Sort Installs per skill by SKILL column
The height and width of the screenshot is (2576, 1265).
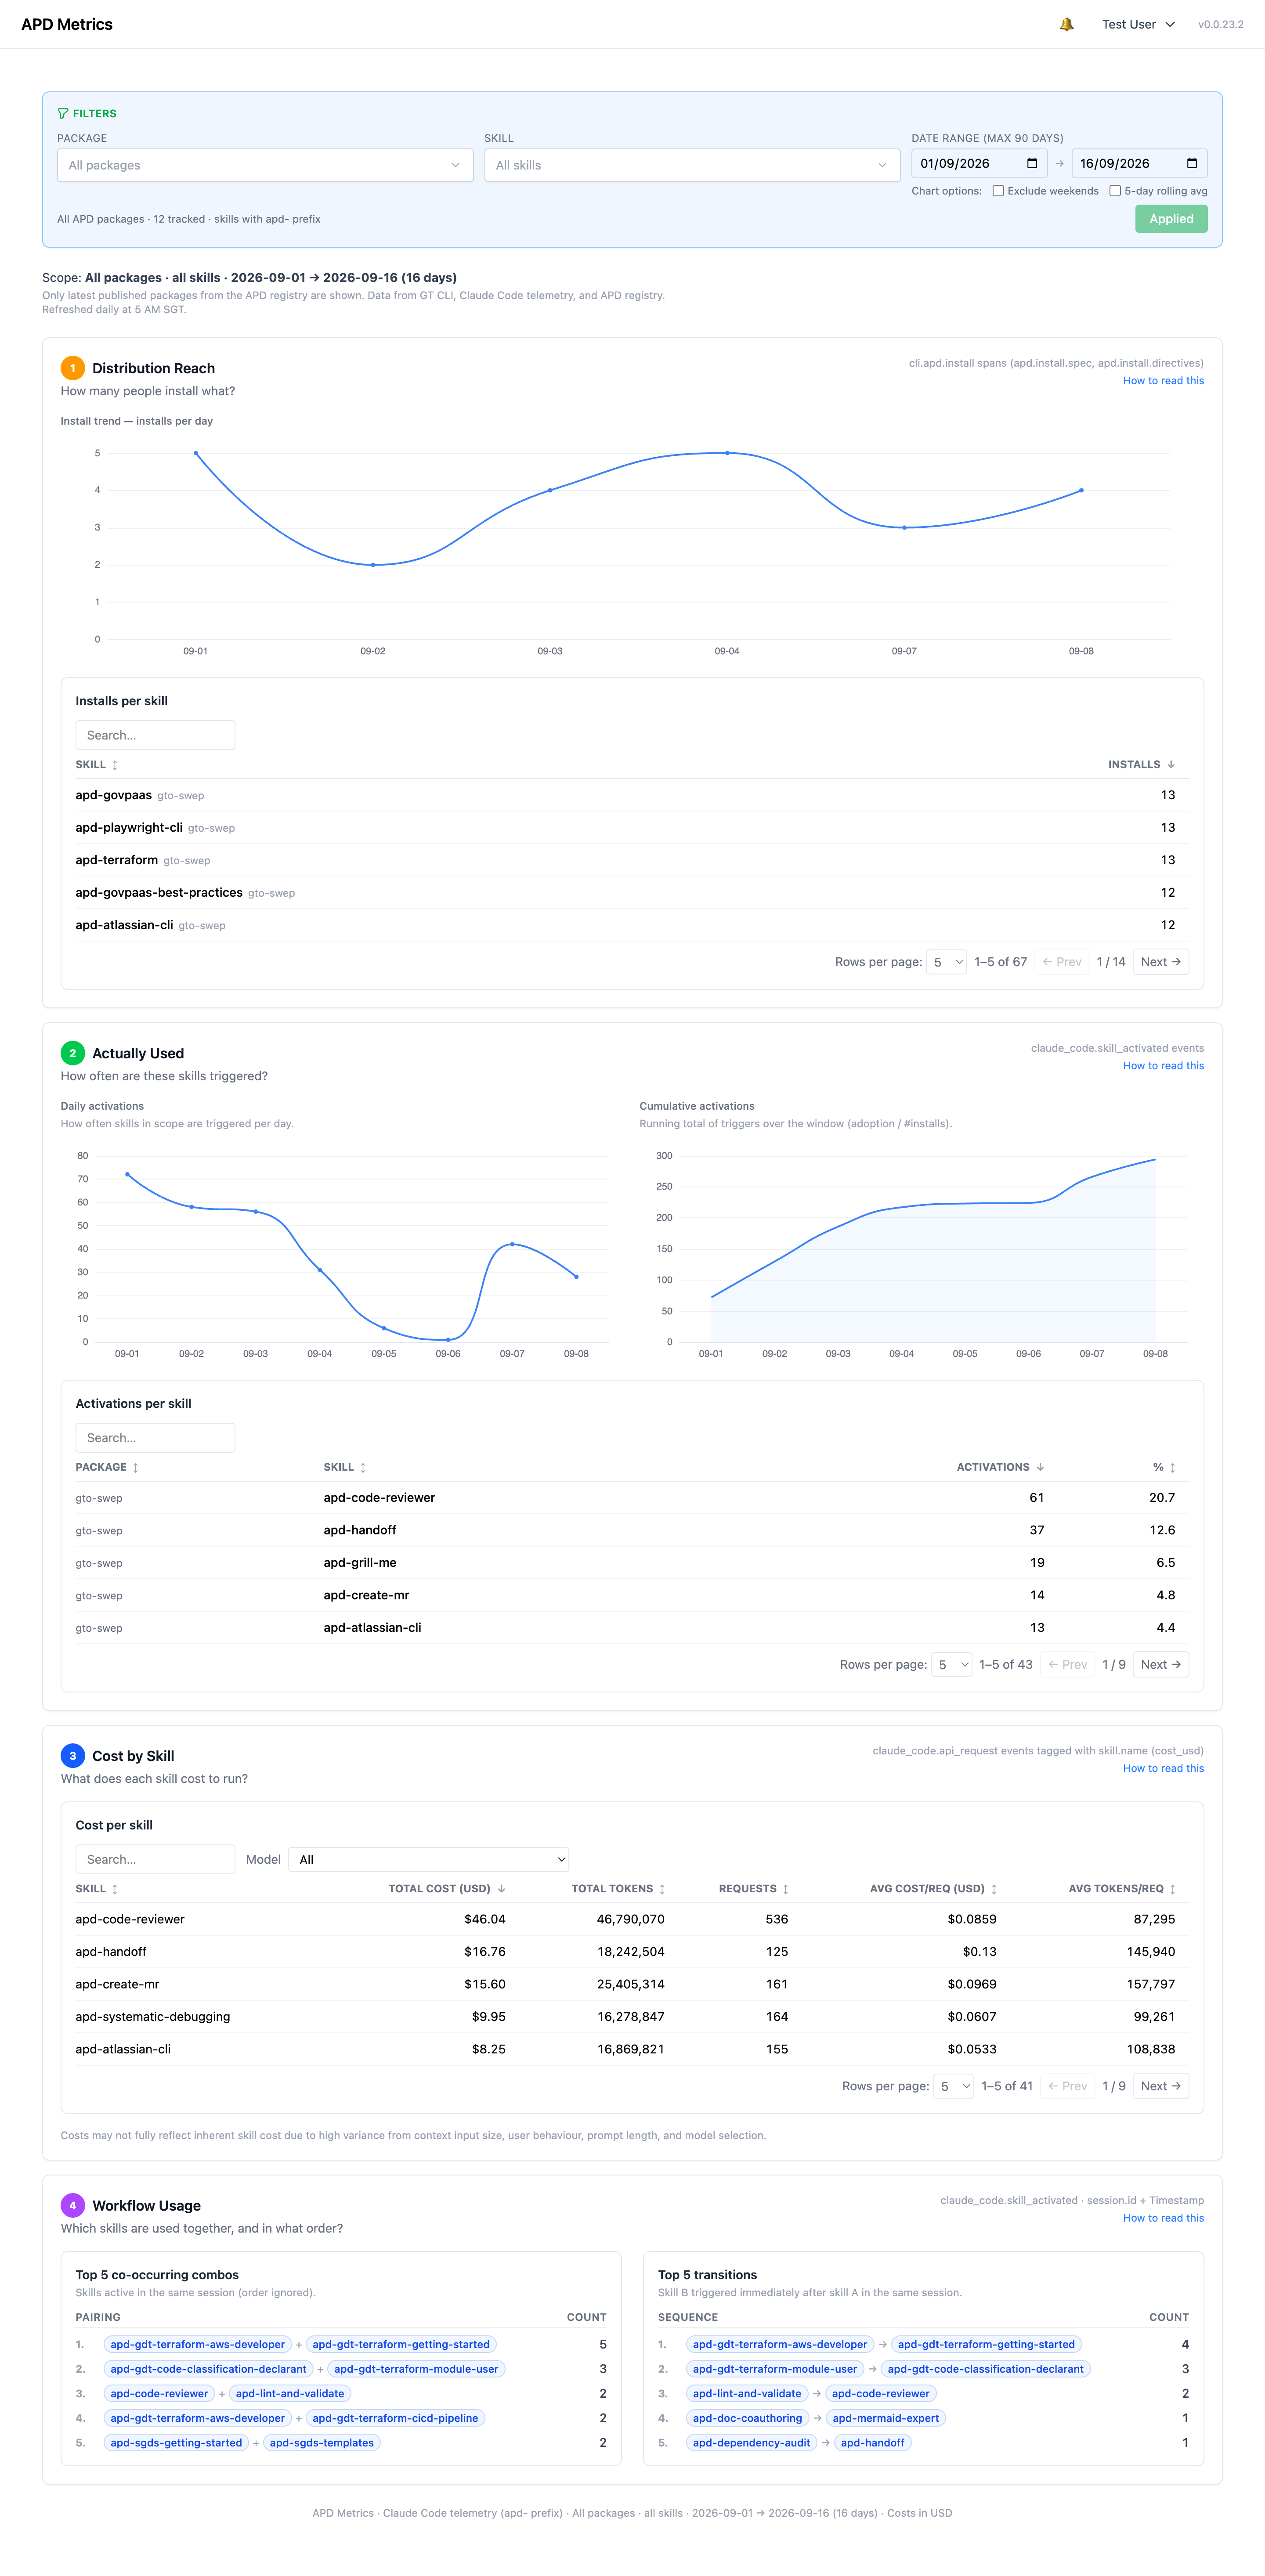point(97,764)
